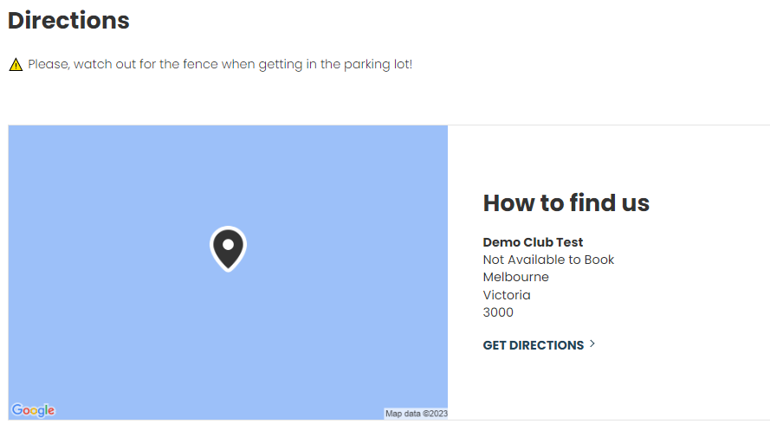Screen dimensions: 770x443
Task: Click the Directions heading
Action: click(x=68, y=21)
